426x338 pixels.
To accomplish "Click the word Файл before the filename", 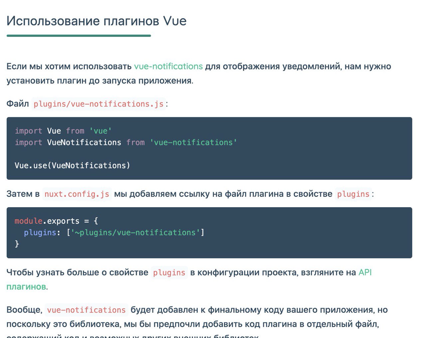I will click(x=18, y=104).
